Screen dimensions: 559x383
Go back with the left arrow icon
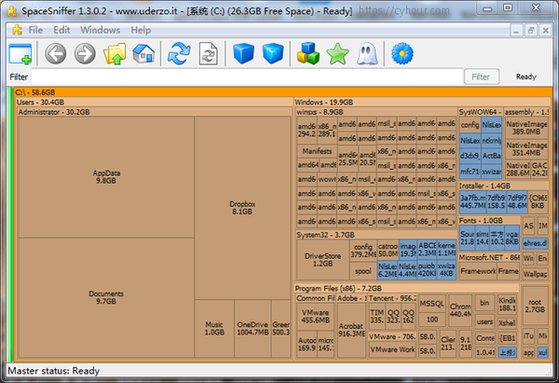pyautogui.click(x=55, y=54)
